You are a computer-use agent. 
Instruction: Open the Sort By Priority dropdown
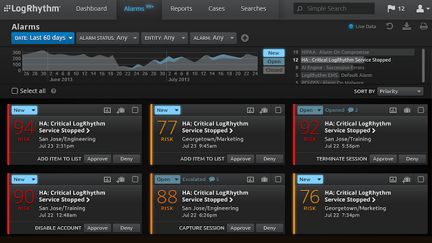(x=400, y=91)
